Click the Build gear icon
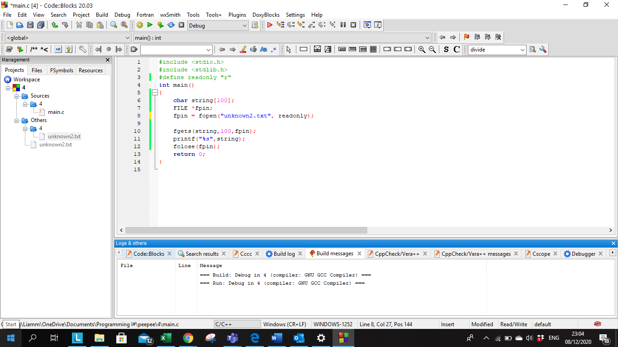The height and width of the screenshot is (347, 618). tap(139, 25)
